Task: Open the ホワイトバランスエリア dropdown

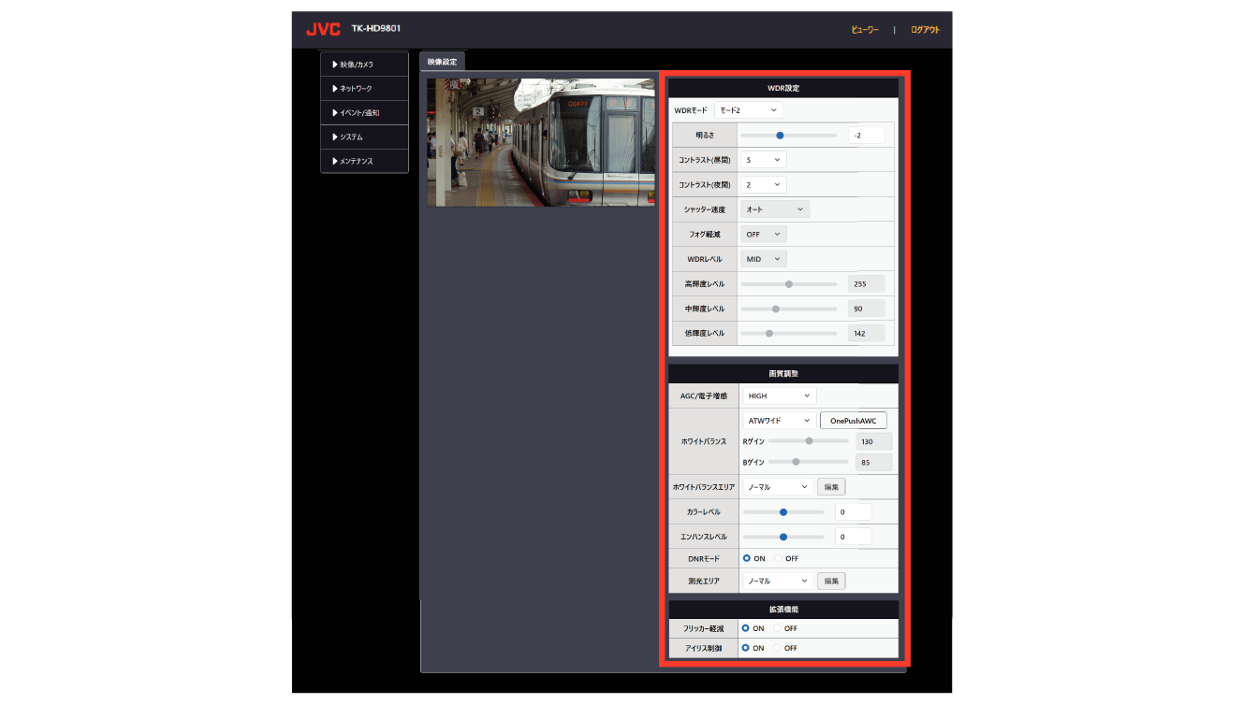Action: [778, 487]
